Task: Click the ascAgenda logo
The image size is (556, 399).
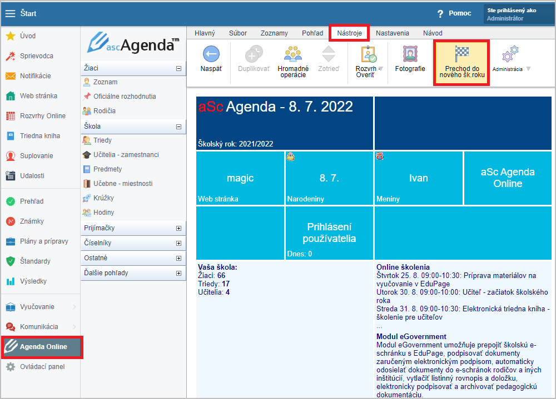Action: click(x=133, y=44)
